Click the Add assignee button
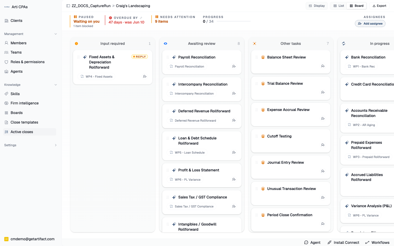Image resolution: width=394 pixels, height=246 pixels. 370,24
